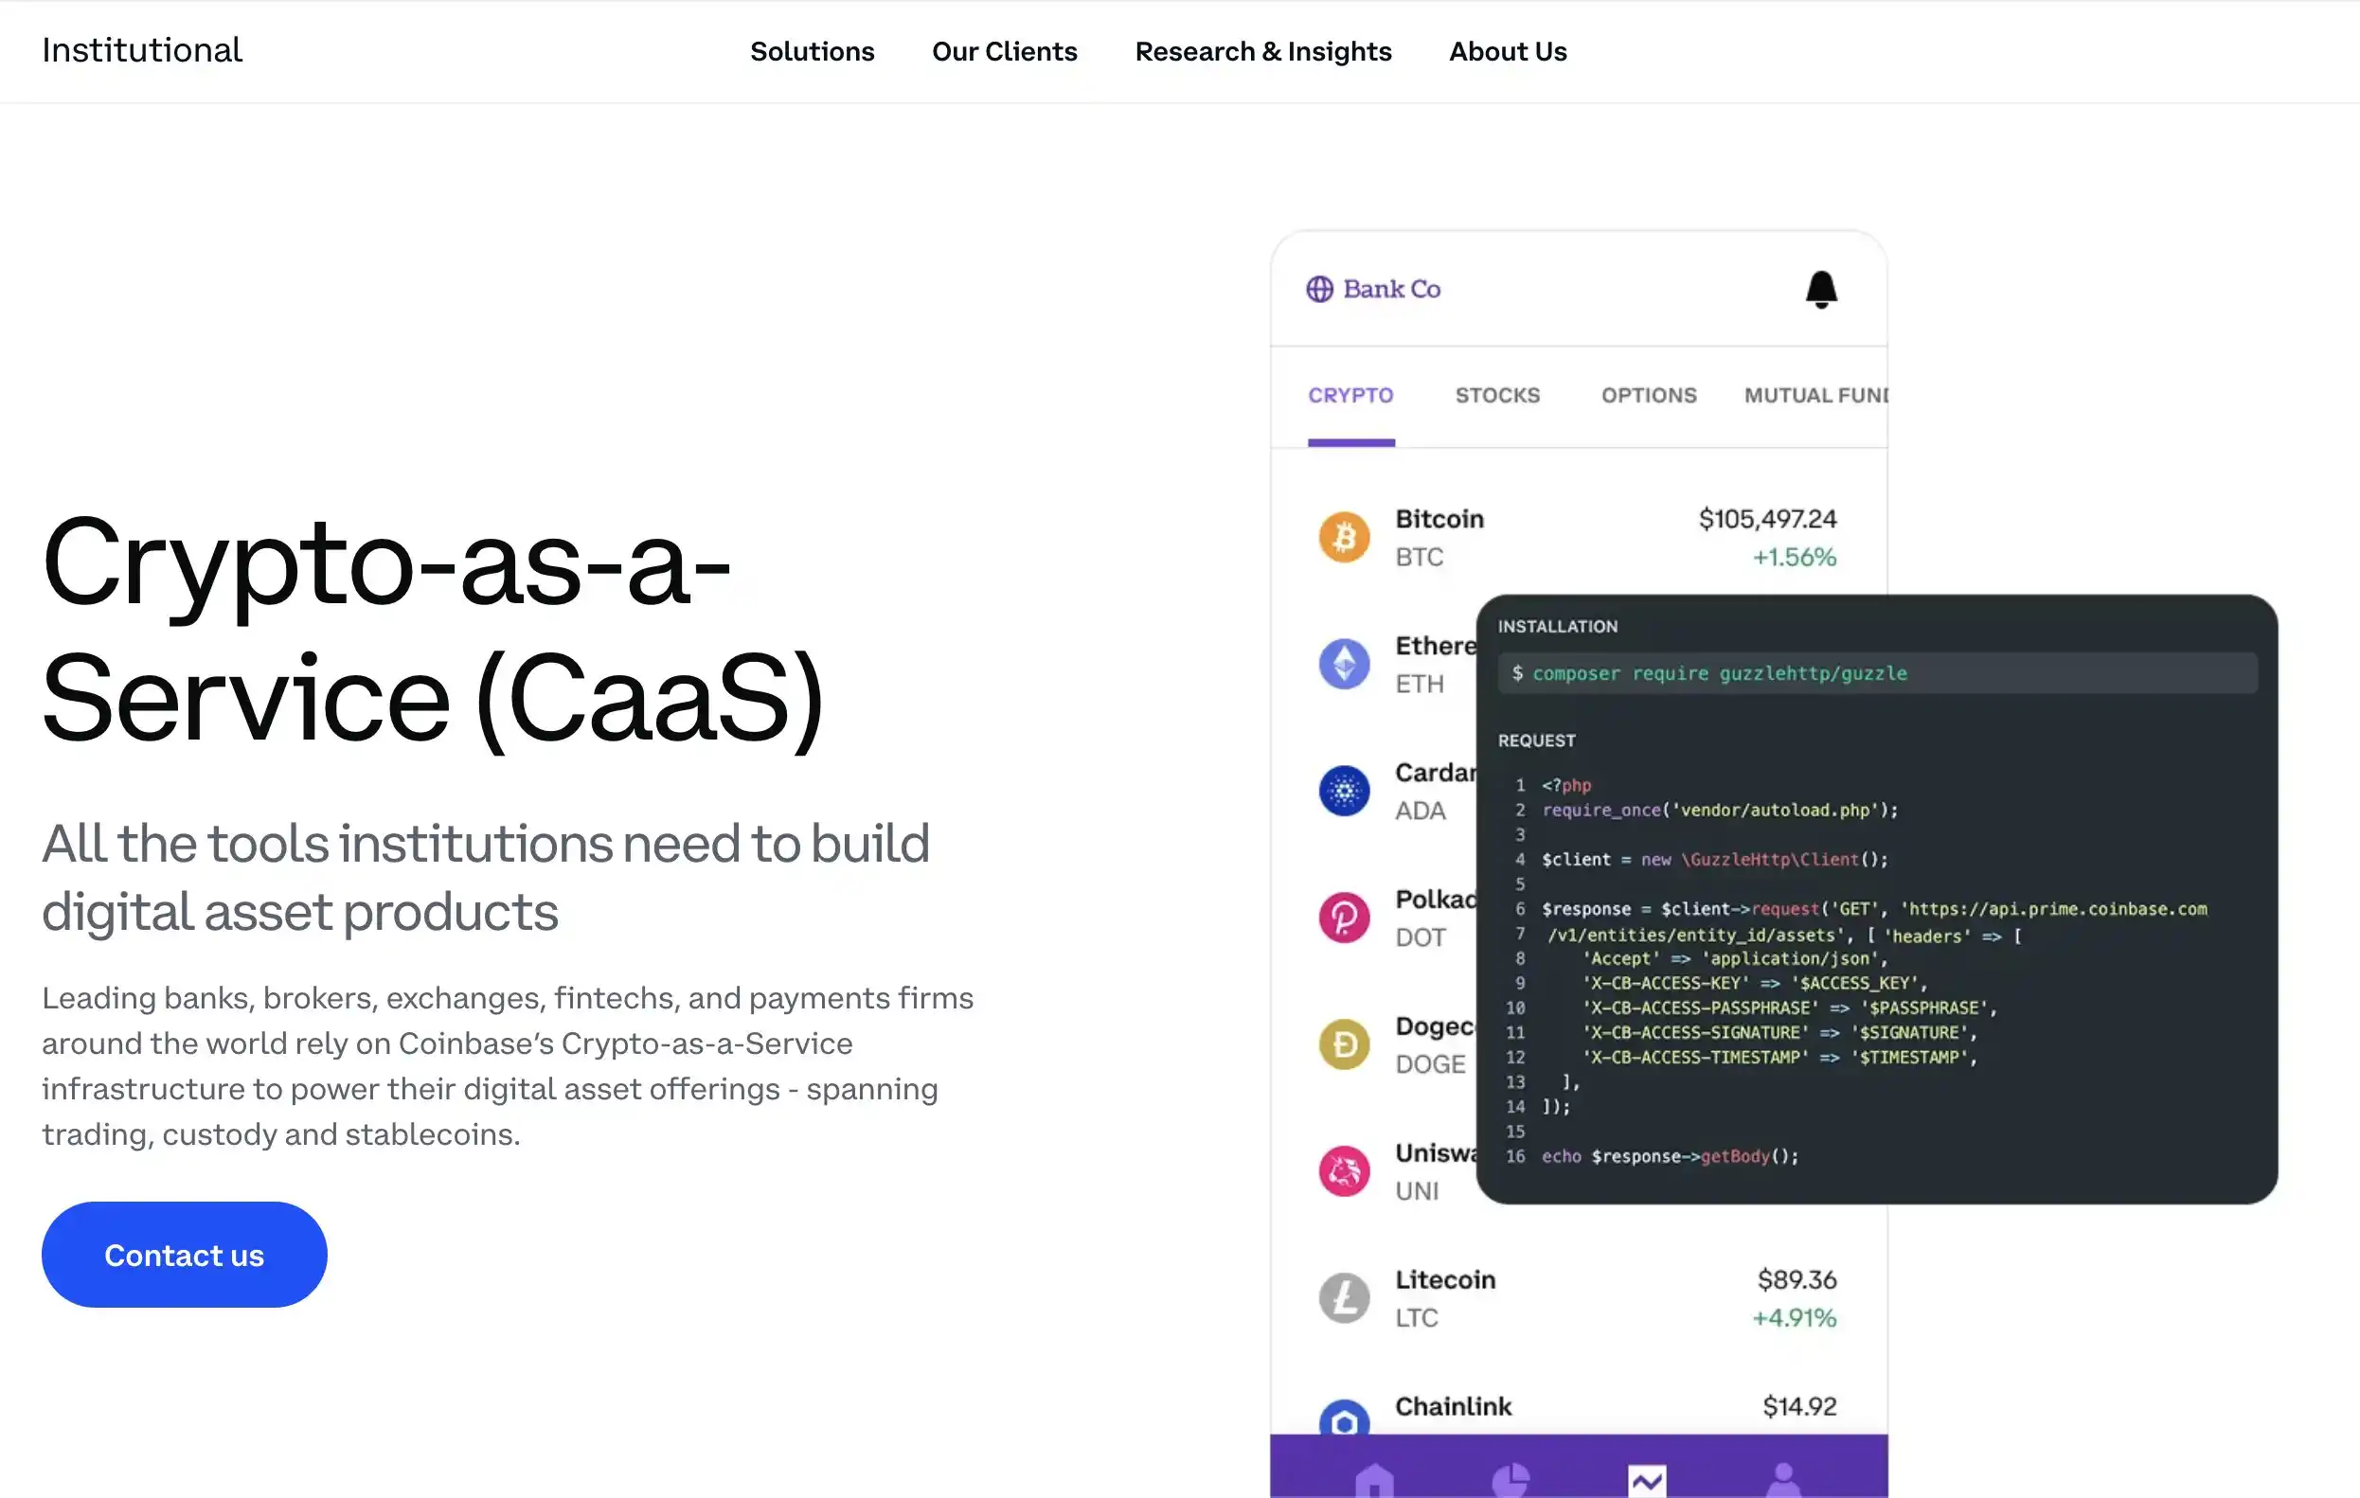The height and width of the screenshot is (1498, 2360).
Task: Click the Ethereum coin icon
Action: pyautogui.click(x=1345, y=663)
